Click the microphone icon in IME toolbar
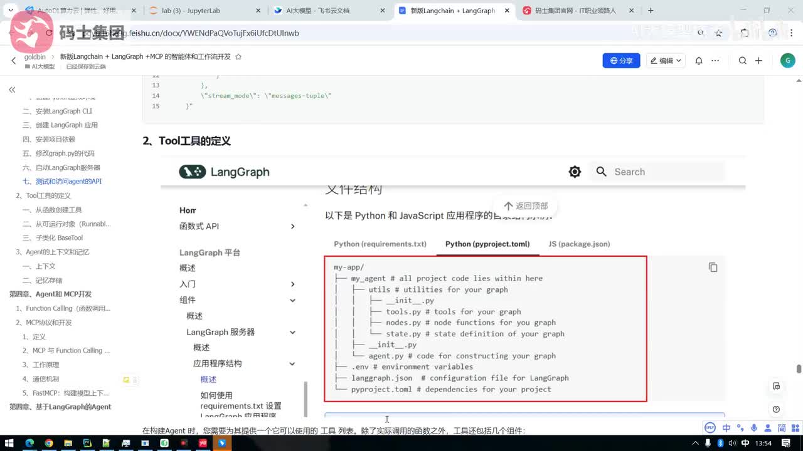Screen dimensions: 803x451 click(755, 428)
